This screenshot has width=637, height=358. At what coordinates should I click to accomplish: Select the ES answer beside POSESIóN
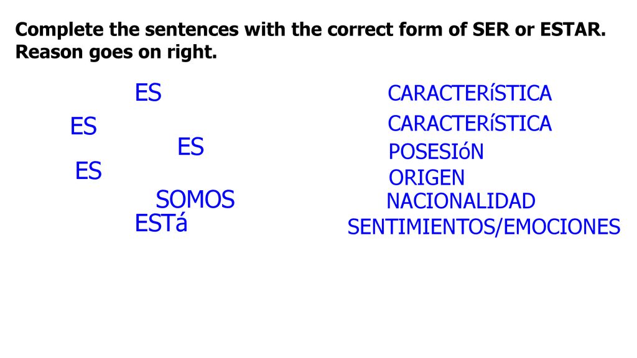(x=190, y=147)
